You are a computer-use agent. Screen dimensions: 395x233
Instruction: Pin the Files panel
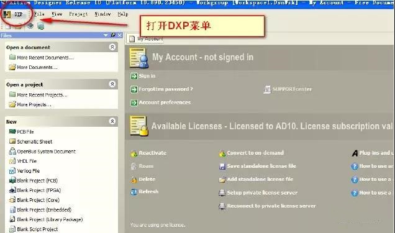(x=113, y=35)
